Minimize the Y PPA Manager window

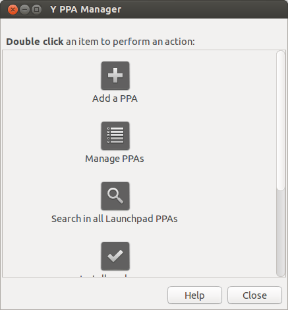click(24, 10)
